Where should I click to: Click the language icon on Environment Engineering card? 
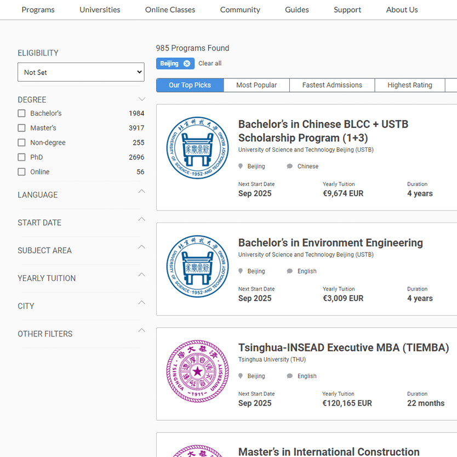pyautogui.click(x=289, y=271)
